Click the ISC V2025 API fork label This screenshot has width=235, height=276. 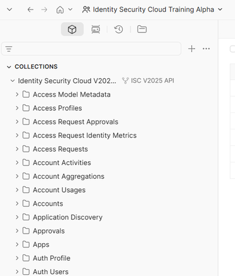click(153, 81)
